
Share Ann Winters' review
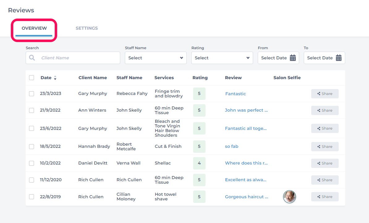tap(325, 110)
